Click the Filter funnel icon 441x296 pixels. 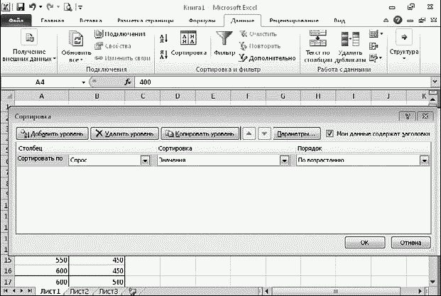[x=224, y=39]
